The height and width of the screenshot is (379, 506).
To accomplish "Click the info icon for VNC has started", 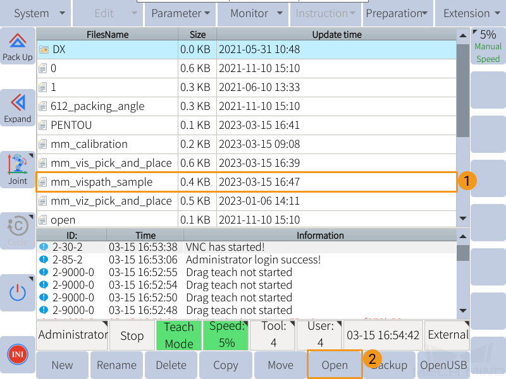I will pyautogui.click(x=44, y=247).
